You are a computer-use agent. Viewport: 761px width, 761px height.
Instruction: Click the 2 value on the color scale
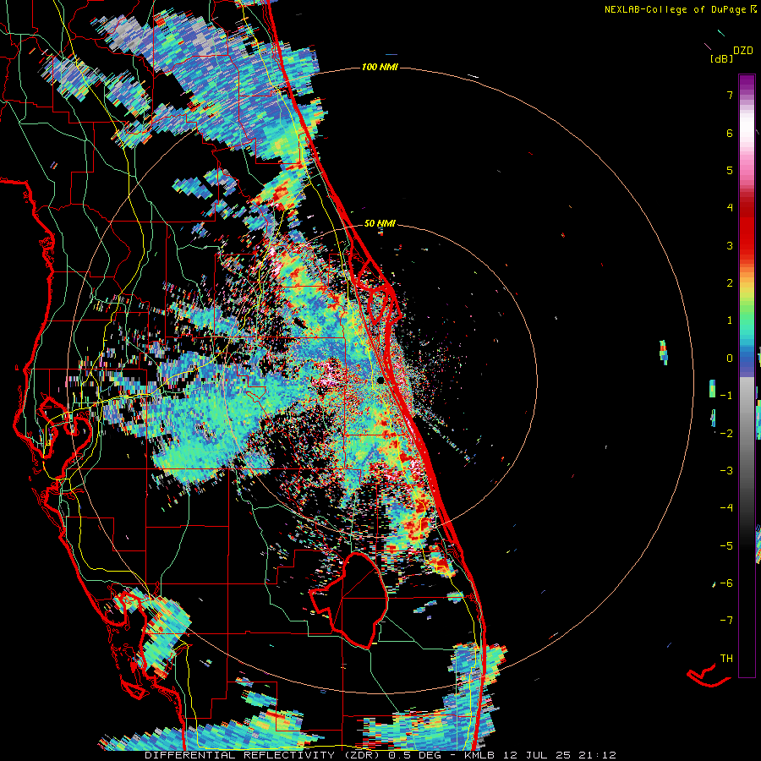[x=730, y=283]
